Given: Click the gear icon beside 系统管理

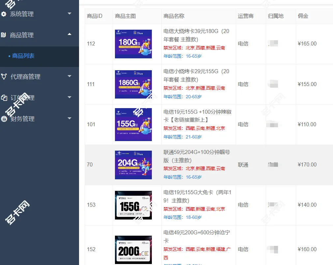Looking at the screenshot, I should click(x=4, y=14).
